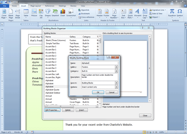Expand the Save in dropdown
The width and height of the screenshot is (187, 134).
116,83
